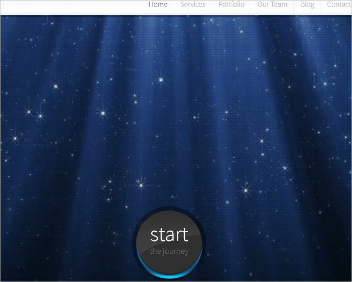Click the round start the journey button
The width and height of the screenshot is (352, 282).
pos(169,243)
